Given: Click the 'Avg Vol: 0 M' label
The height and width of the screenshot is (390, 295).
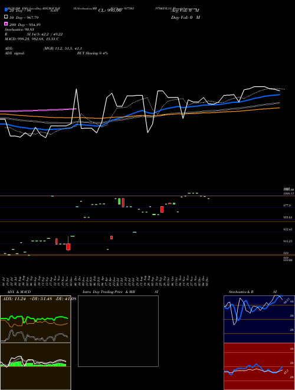Looking at the screenshot, I should pyautogui.click(x=185, y=11).
